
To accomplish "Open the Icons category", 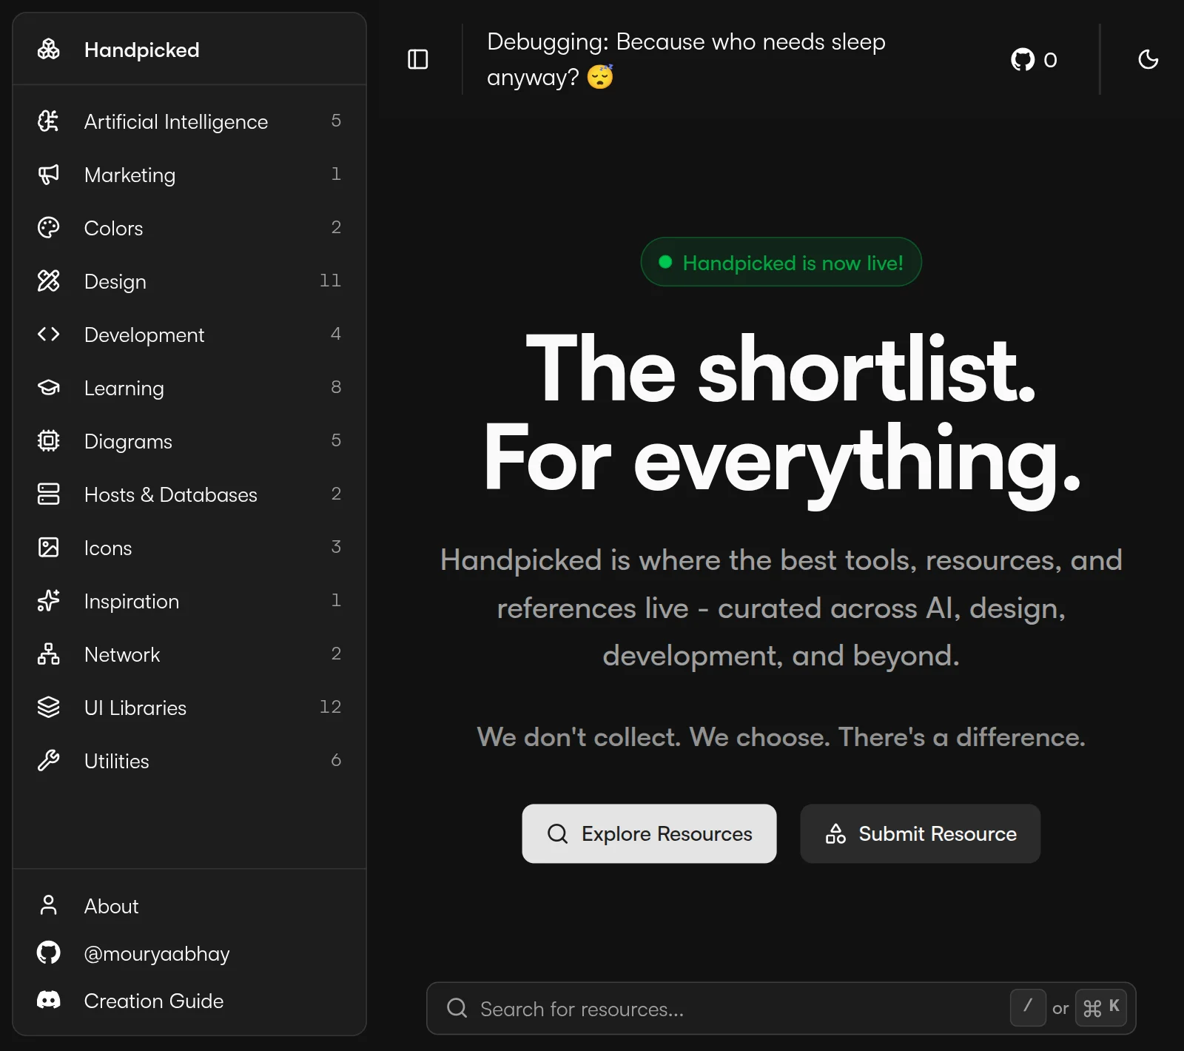I will click(x=189, y=548).
